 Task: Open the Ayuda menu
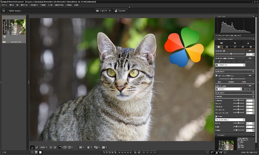[x=76, y=5]
